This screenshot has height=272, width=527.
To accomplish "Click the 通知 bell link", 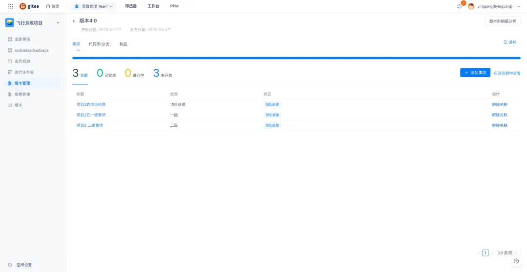I will pos(509,42).
